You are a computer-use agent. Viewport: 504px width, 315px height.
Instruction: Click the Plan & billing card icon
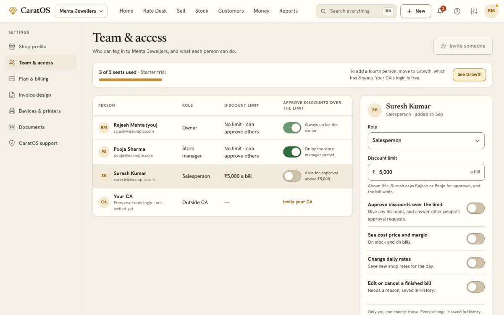tap(12, 79)
